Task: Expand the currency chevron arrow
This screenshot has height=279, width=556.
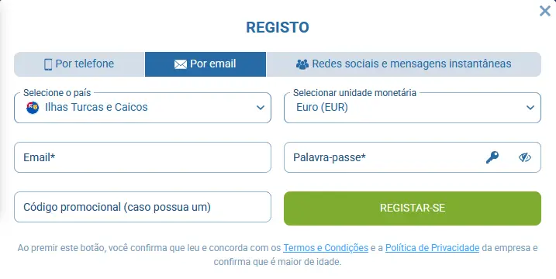Action: (530, 108)
